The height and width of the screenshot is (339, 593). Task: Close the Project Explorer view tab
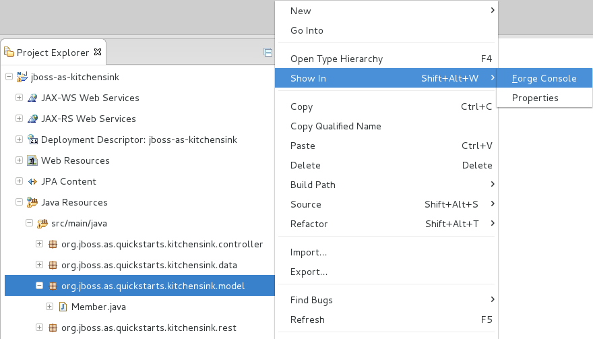tap(97, 52)
